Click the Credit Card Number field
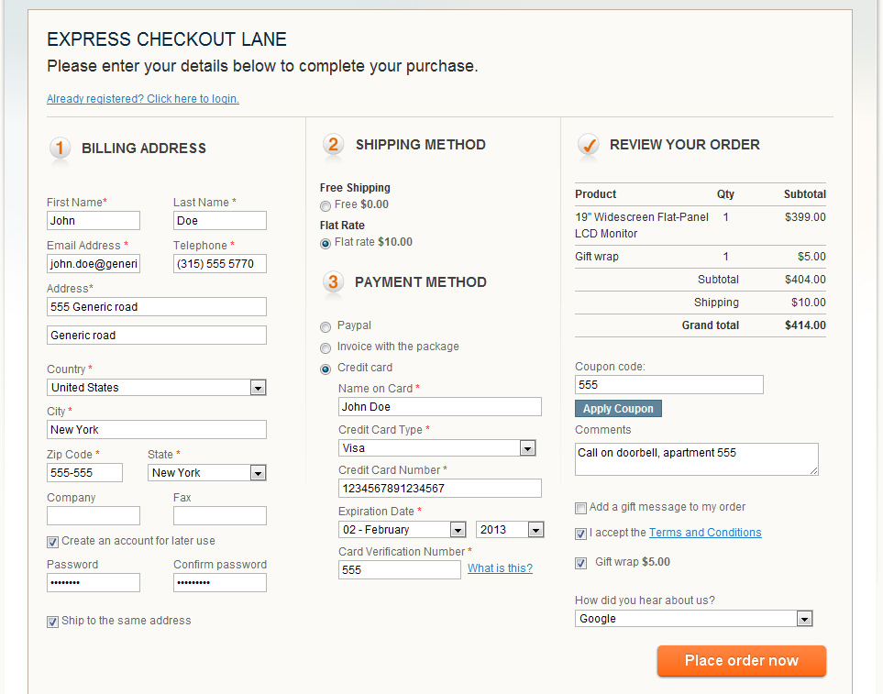This screenshot has width=883, height=694. pyautogui.click(x=440, y=488)
